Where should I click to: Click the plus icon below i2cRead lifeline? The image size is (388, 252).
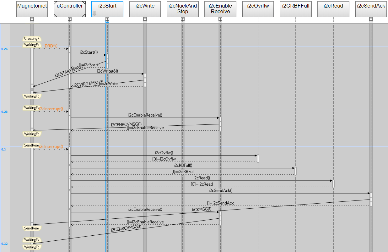pyautogui.click(x=333, y=19)
